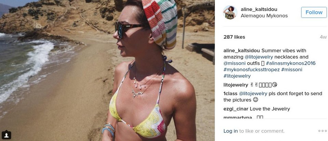Open the 4w timestamp link
Viewport: 328px width, 141px height.
(x=323, y=37)
